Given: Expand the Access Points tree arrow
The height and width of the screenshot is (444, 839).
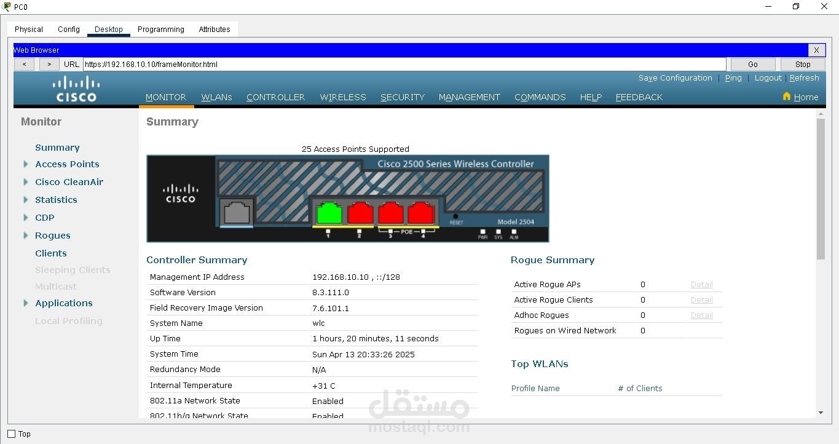Looking at the screenshot, I should [x=26, y=164].
